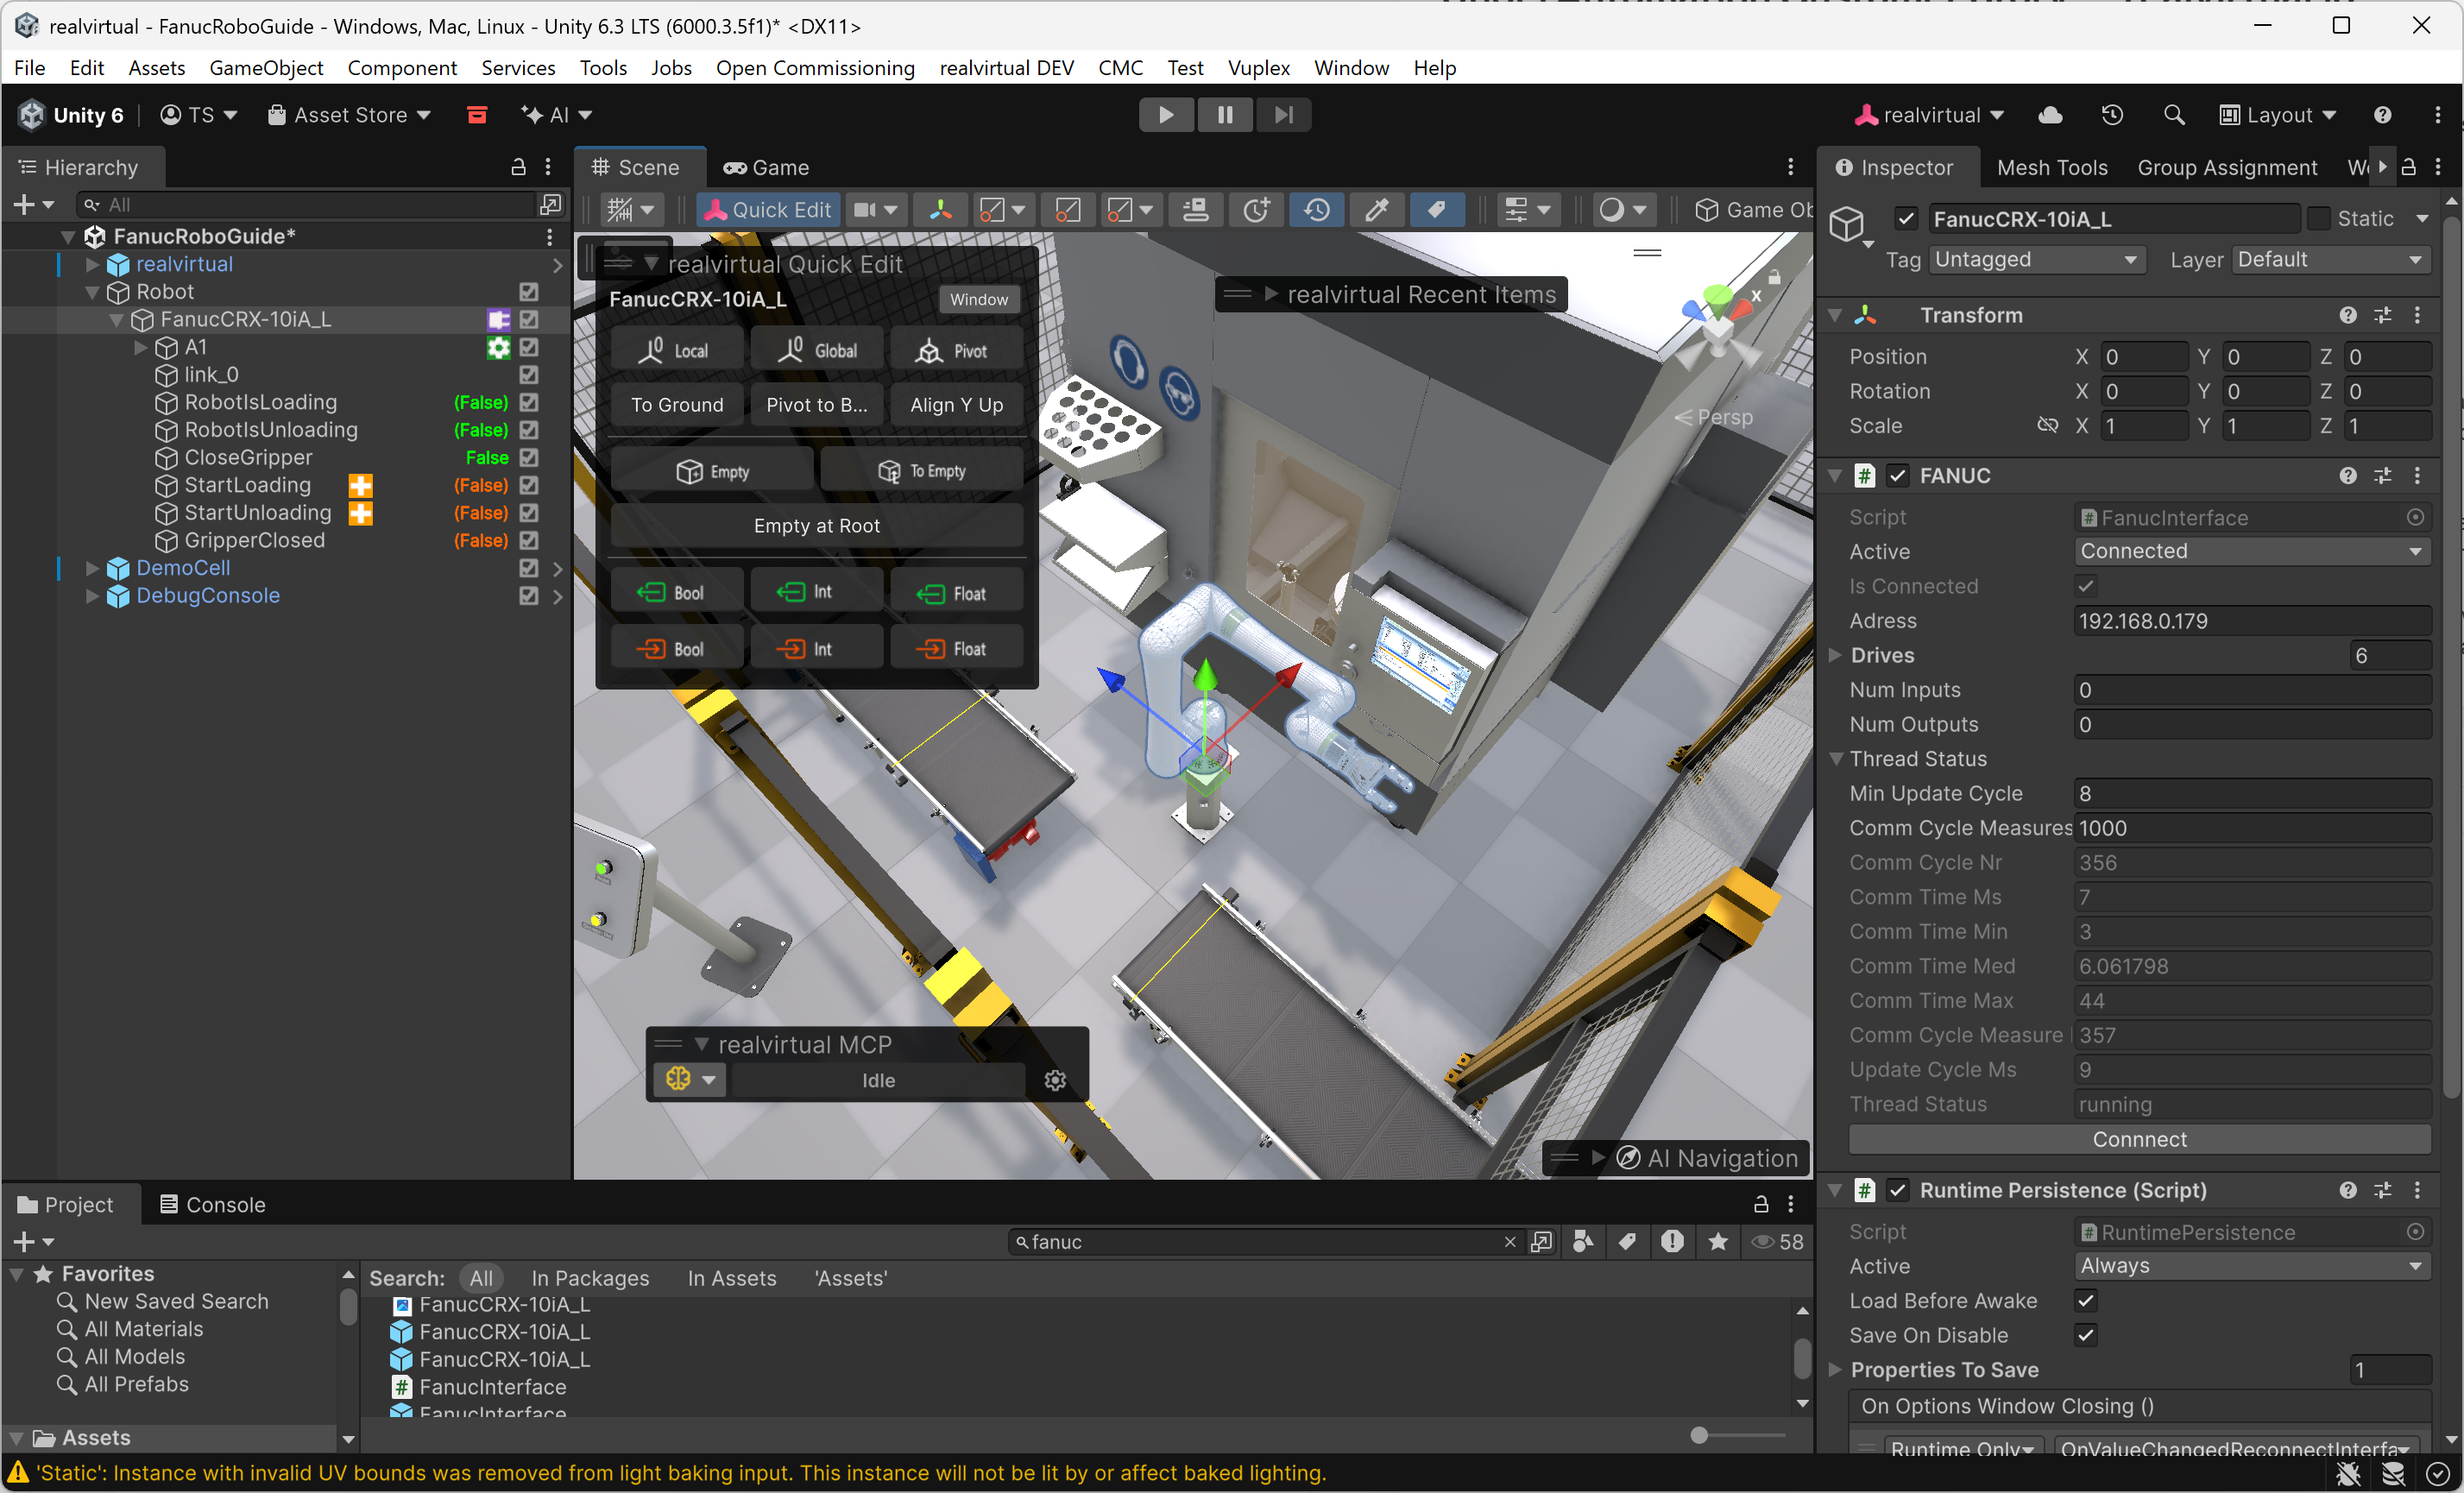This screenshot has width=2464, height=1493.
Task: Expand the Properties To Save list
Action: [1835, 1370]
